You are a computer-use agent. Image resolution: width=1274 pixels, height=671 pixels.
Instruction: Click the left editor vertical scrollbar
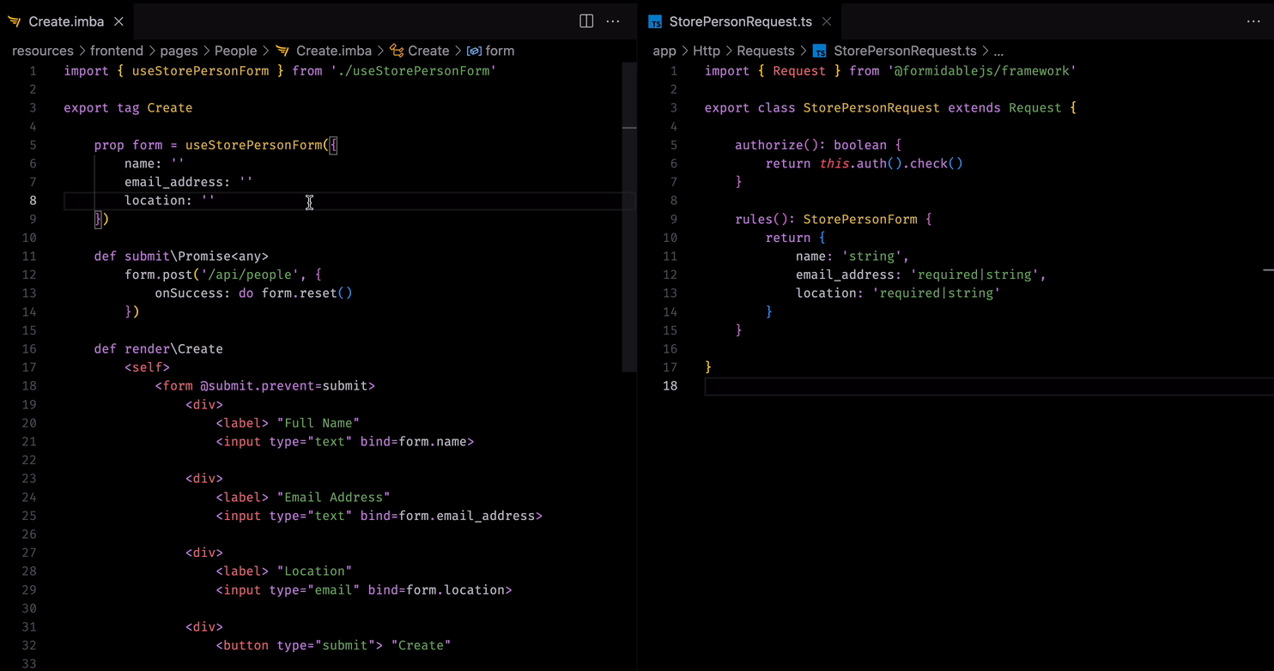tap(629, 216)
